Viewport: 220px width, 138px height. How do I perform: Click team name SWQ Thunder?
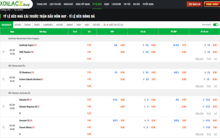pos(25,52)
